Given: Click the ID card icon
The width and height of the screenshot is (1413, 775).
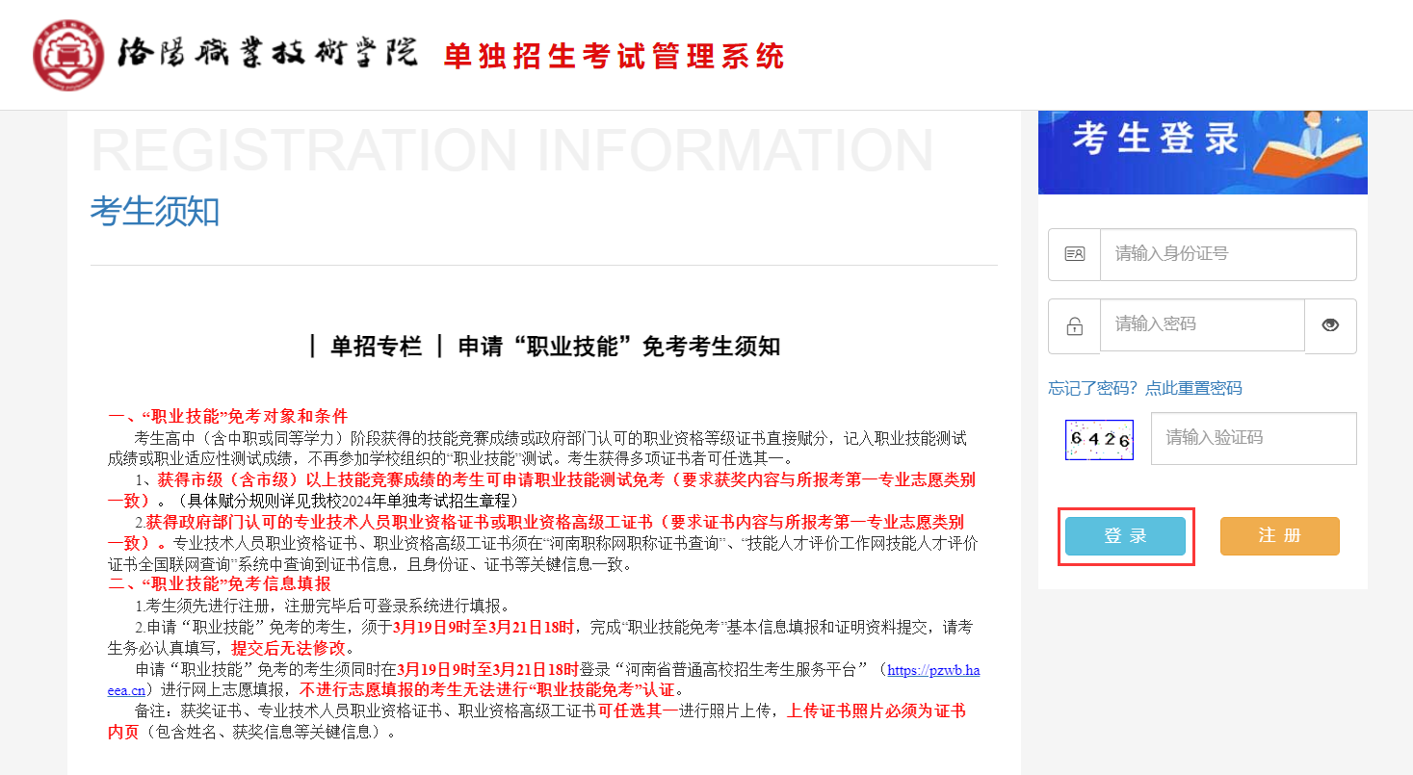Looking at the screenshot, I should coord(1074,254).
